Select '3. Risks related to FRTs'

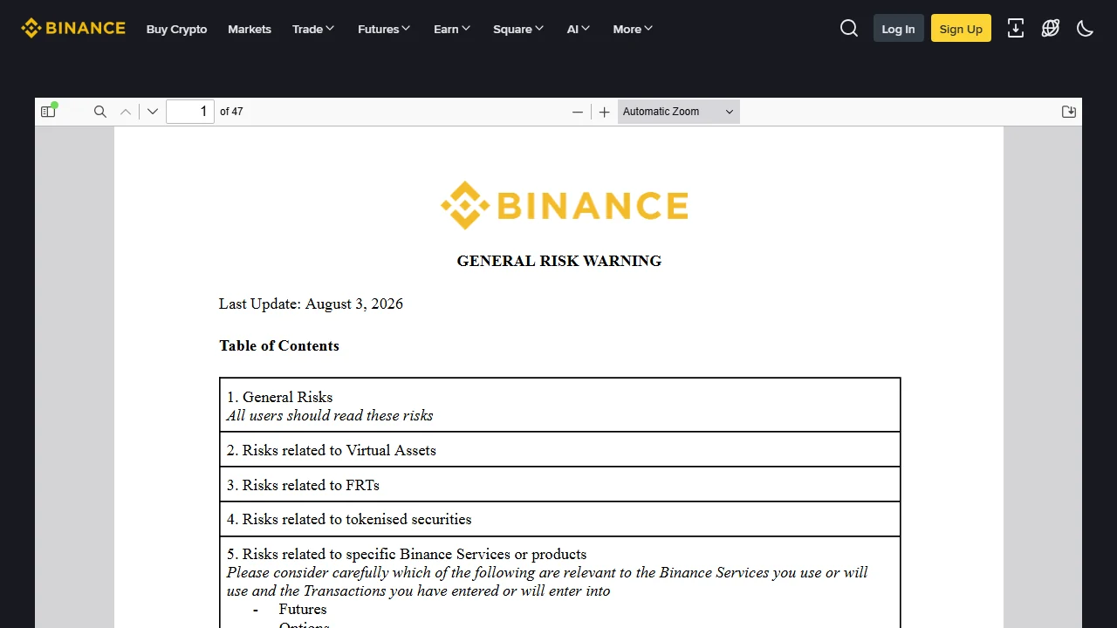tap(560, 485)
